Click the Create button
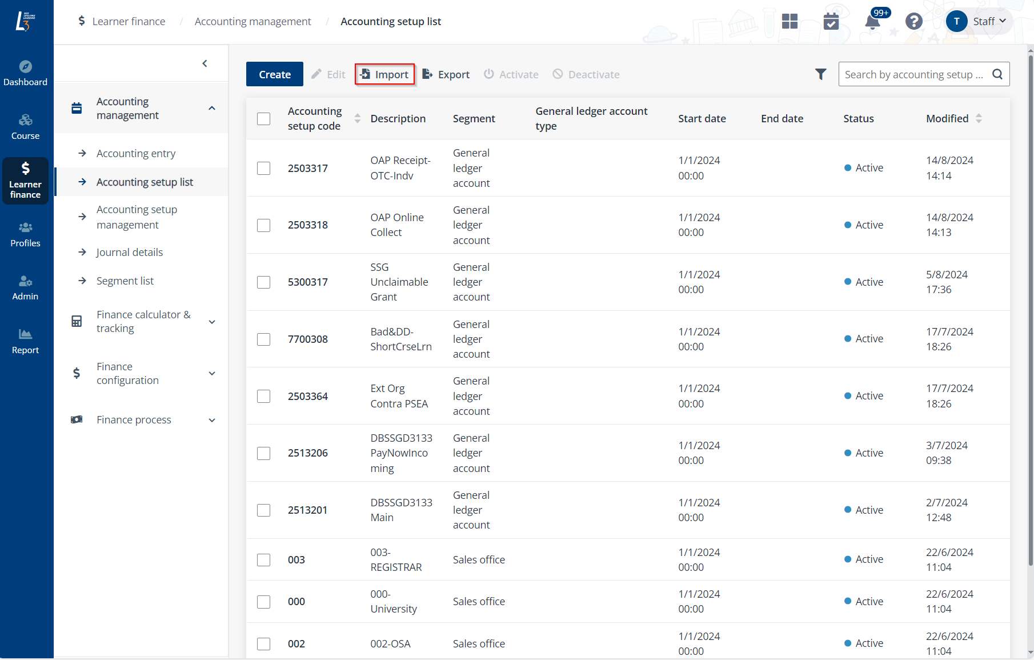The image size is (1034, 660). [x=275, y=74]
